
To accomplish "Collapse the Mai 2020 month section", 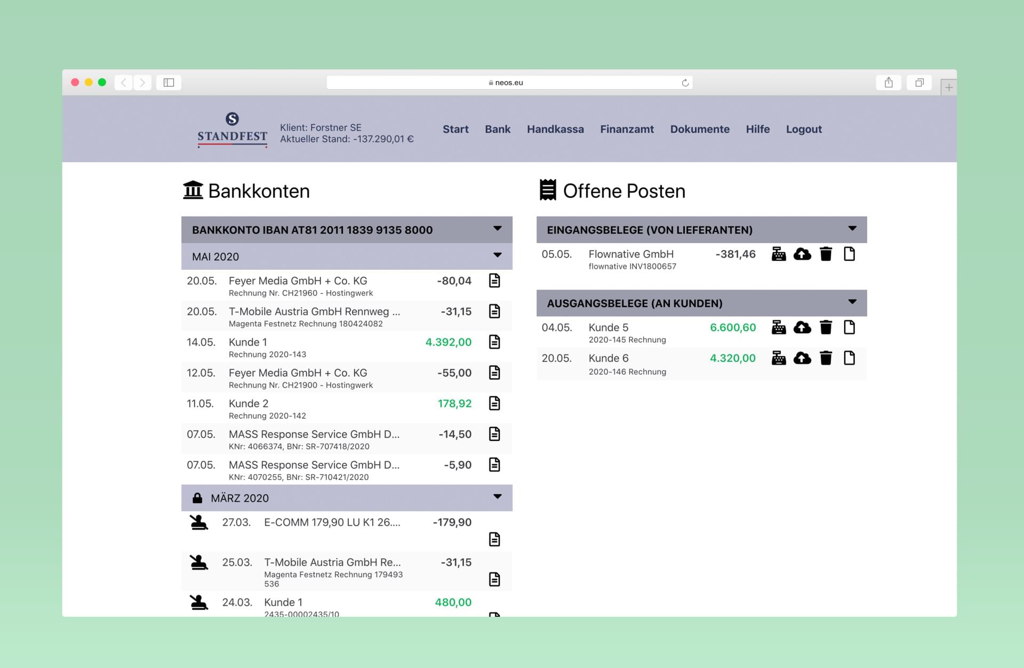I will click(x=497, y=255).
